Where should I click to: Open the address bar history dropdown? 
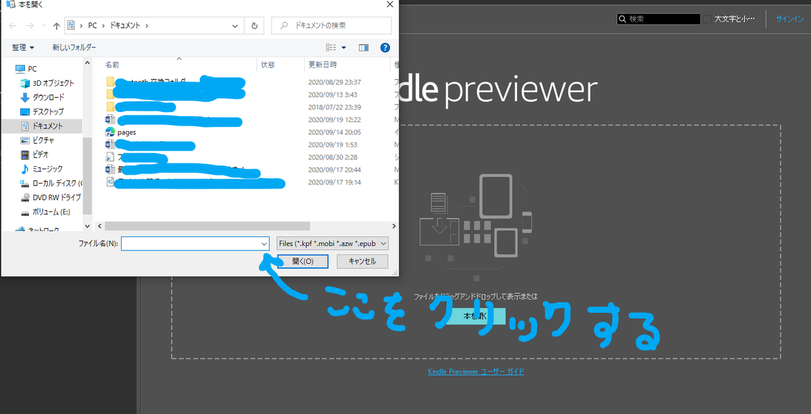coord(234,26)
